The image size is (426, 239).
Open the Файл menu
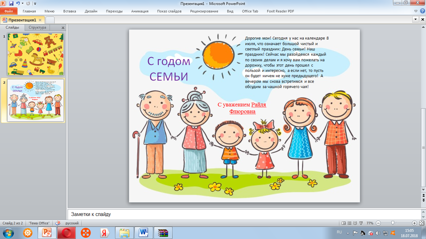click(9, 11)
